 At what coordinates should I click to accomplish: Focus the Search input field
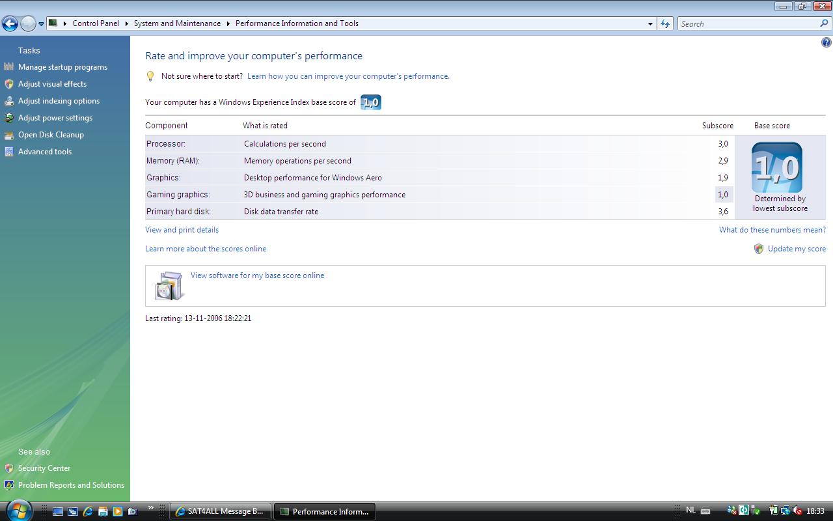748,23
